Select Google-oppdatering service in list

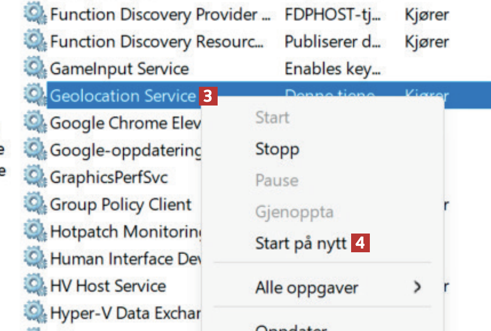point(125,151)
